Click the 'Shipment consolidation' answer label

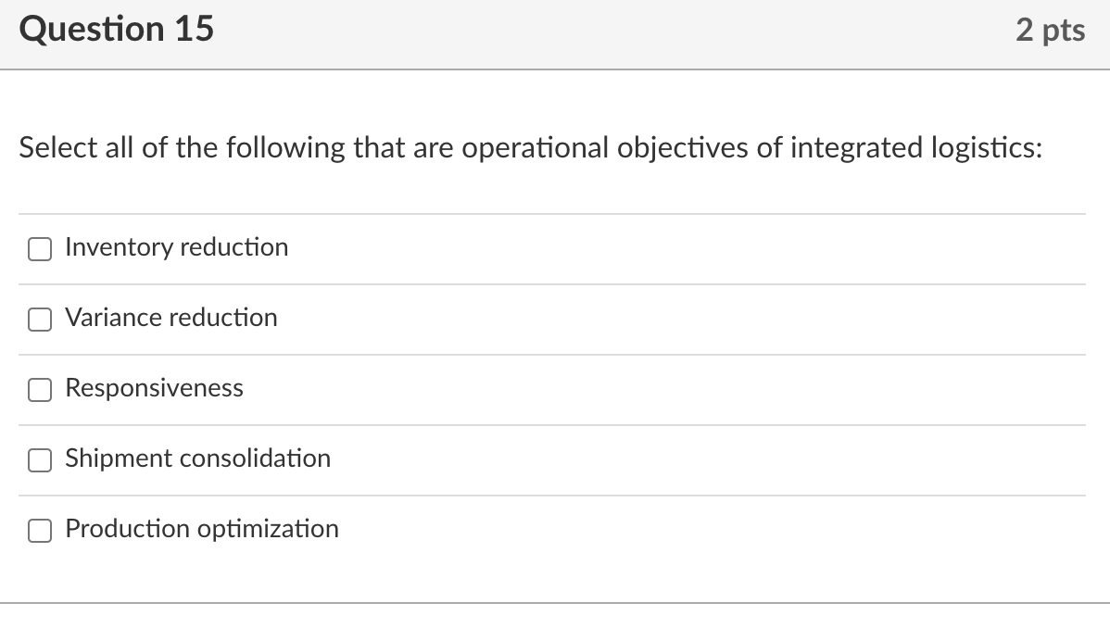(x=197, y=458)
